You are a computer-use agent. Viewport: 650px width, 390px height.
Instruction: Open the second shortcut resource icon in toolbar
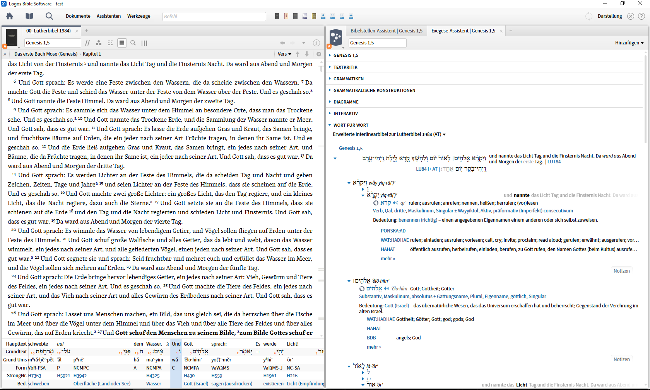pyautogui.click(x=286, y=16)
